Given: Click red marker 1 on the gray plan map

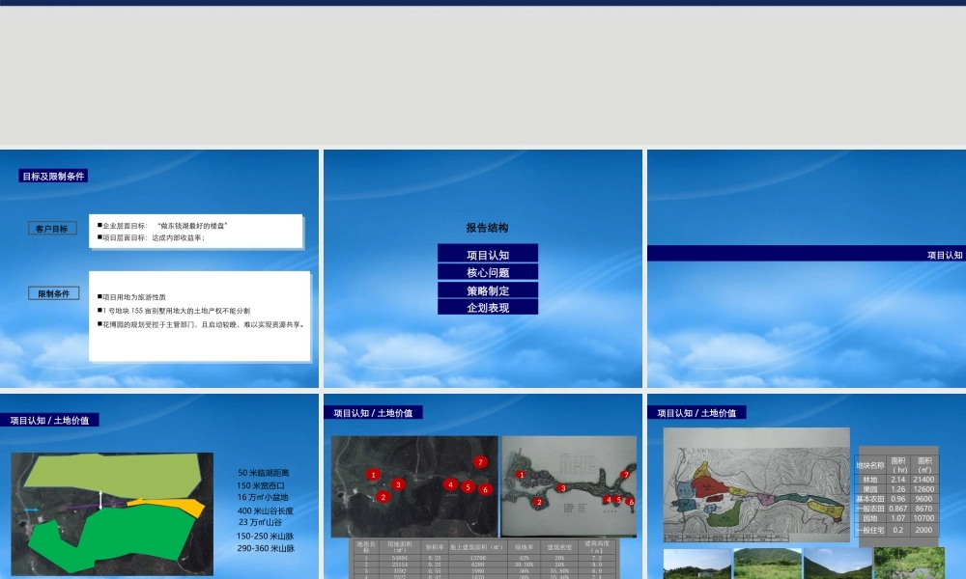Looking at the screenshot, I should (x=522, y=475).
